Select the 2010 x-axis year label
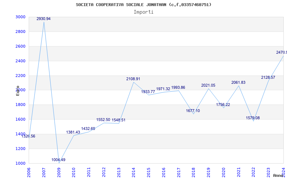This screenshot has width=287, height=179. coord(74,173)
